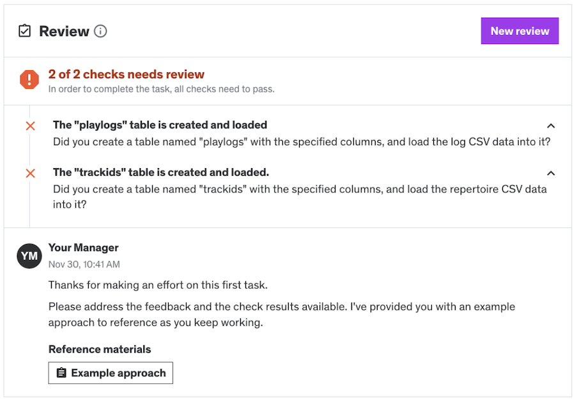Select the "trackids" table check title
This screenshot has height=400, width=575.
coord(161,173)
